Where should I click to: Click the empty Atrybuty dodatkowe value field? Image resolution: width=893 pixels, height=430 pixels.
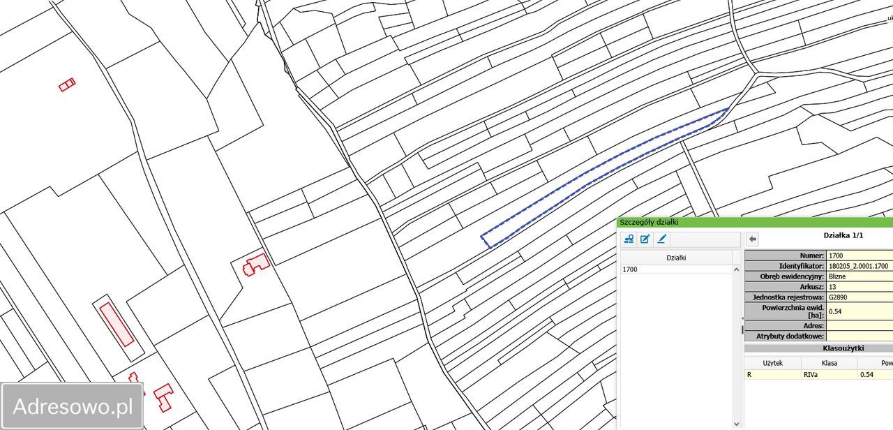[860, 336]
